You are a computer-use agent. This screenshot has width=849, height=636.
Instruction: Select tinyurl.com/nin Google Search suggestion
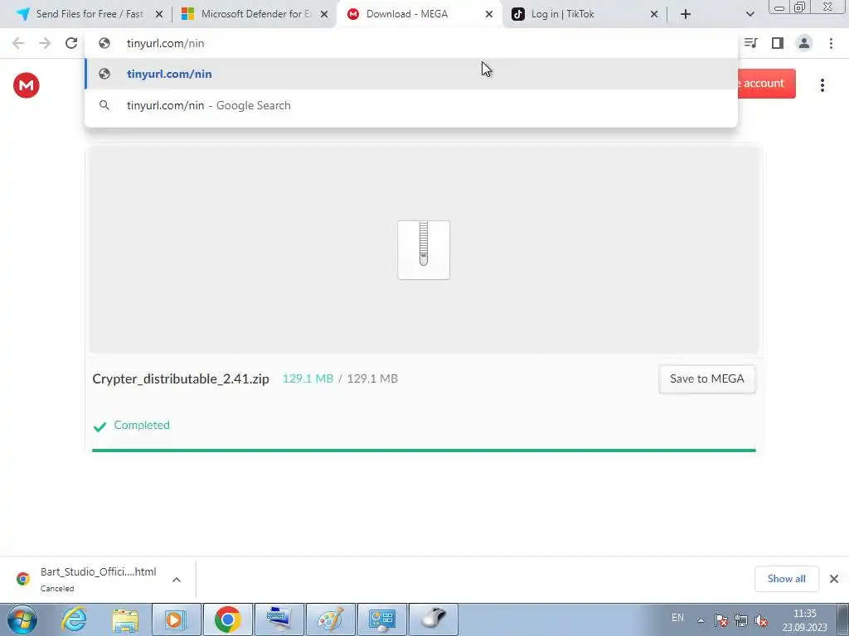(x=411, y=105)
